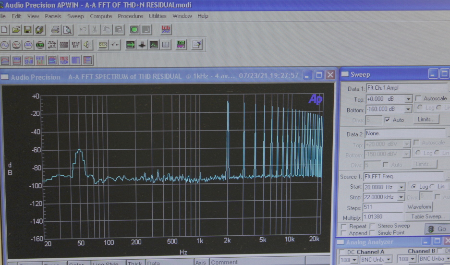The image size is (450, 265).
Task: Enable the Append checkbox
Action: [343, 233]
